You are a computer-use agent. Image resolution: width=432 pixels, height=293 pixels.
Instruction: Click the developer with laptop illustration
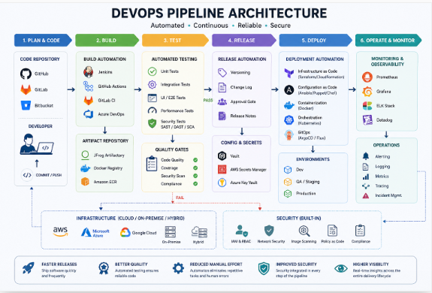pyautogui.click(x=37, y=144)
